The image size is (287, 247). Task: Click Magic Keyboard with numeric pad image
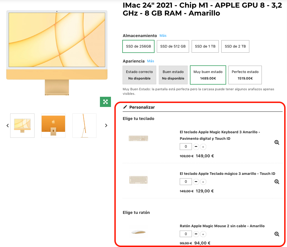tap(138, 138)
